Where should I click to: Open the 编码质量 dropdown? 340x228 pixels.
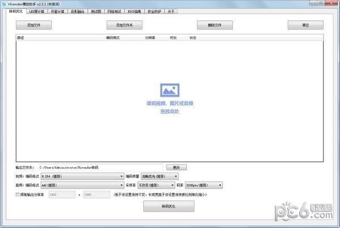tap(160, 177)
